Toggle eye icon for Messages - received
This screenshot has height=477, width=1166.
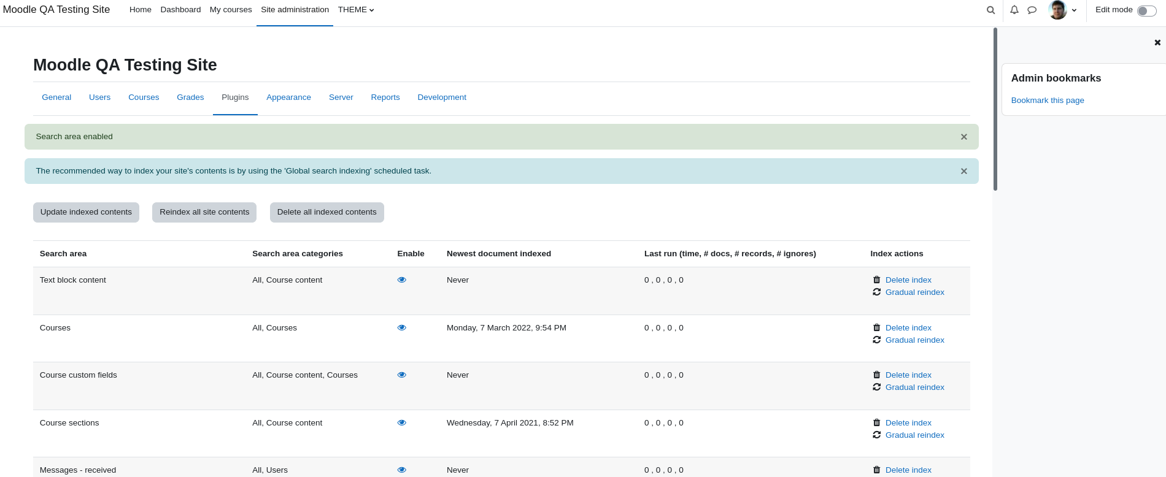[402, 470]
